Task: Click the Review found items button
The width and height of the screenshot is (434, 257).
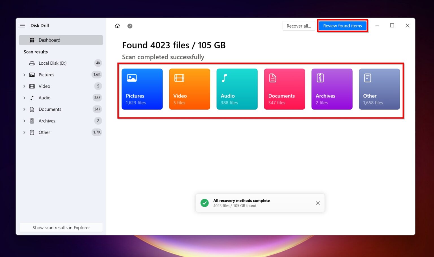Action: point(342,26)
